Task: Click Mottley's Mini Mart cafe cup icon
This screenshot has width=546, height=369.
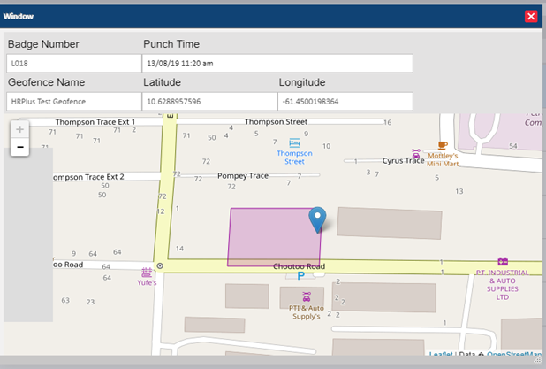Action: [443, 145]
